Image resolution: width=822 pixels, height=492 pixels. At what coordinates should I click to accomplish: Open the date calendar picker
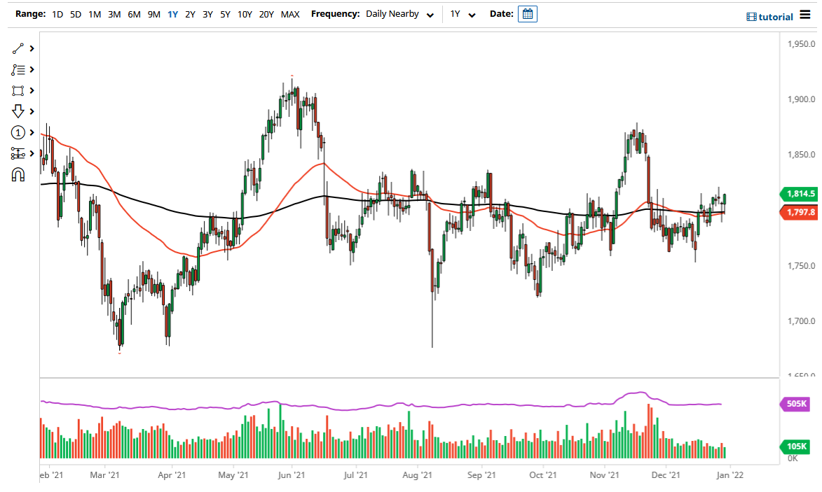point(528,14)
